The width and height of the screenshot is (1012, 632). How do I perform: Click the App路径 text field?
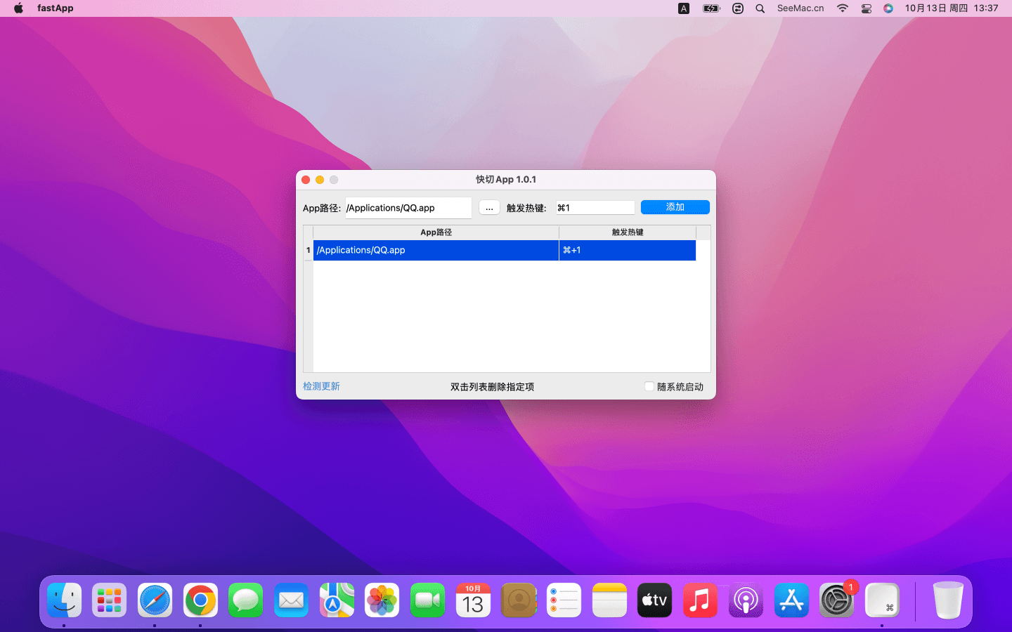click(408, 208)
